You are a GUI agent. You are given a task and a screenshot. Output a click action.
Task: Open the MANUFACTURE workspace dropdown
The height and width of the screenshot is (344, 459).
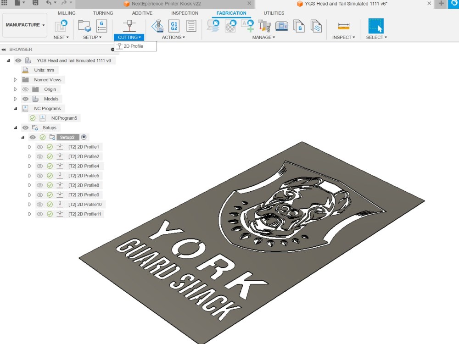pos(25,25)
